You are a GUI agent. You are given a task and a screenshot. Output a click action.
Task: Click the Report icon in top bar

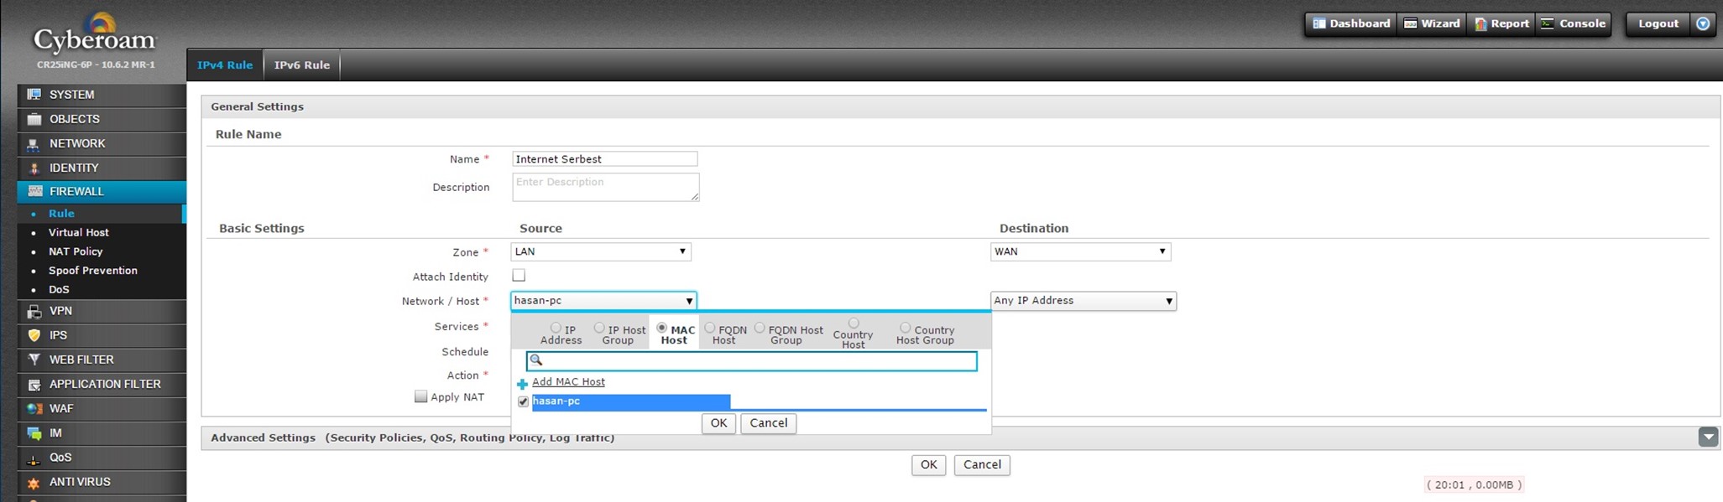pos(1480,23)
